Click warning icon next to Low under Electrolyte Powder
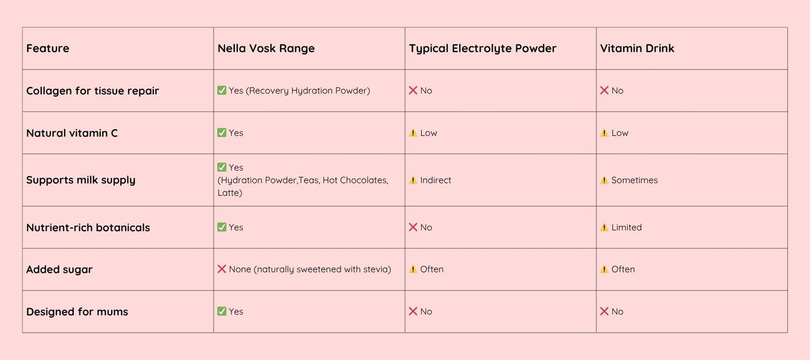The width and height of the screenshot is (810, 360). pyautogui.click(x=413, y=133)
